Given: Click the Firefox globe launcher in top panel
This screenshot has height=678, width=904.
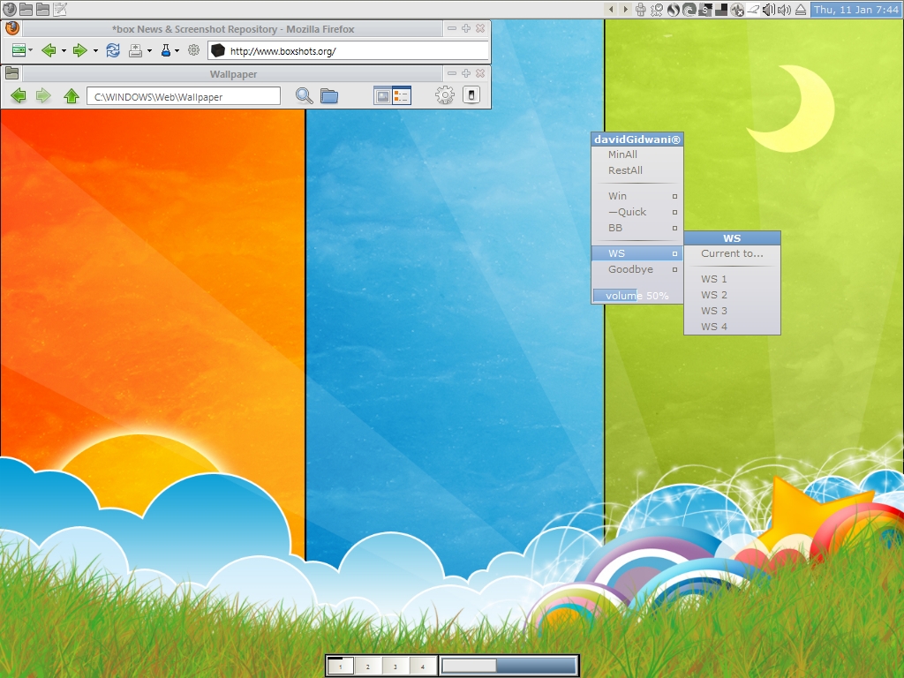Looking at the screenshot, I should [x=10, y=9].
